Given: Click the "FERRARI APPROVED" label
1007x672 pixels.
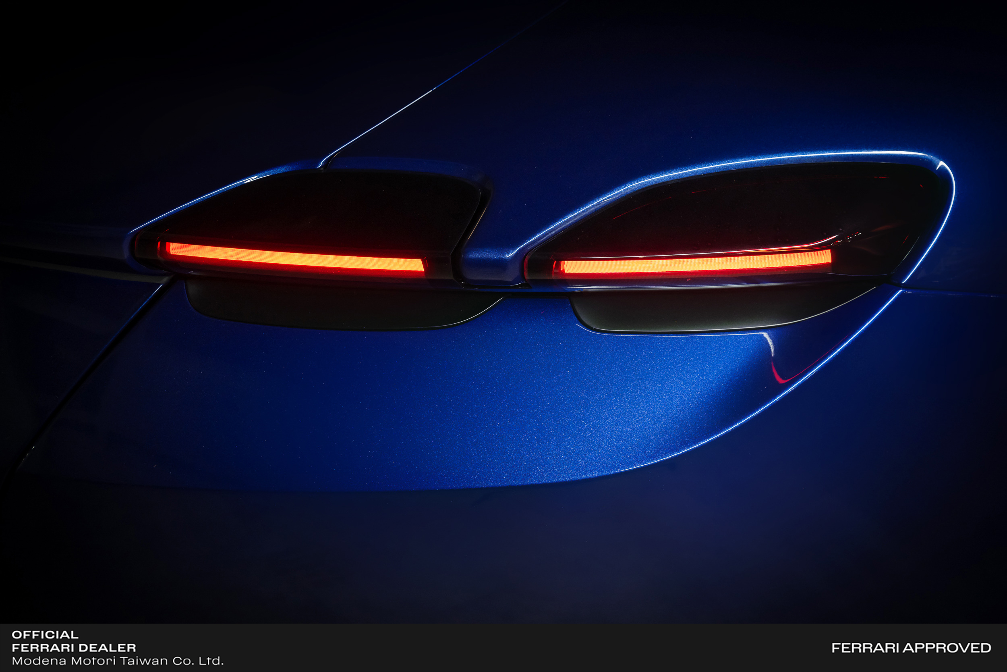Looking at the screenshot, I should pos(911,647).
